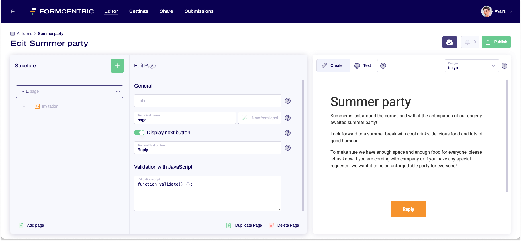Add a new element with the green plus
This screenshot has width=521, height=241.
coord(117,66)
